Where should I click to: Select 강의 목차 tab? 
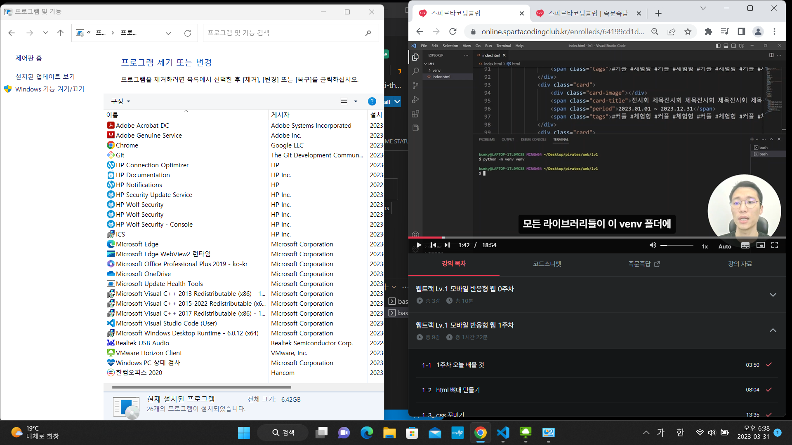coord(454,264)
